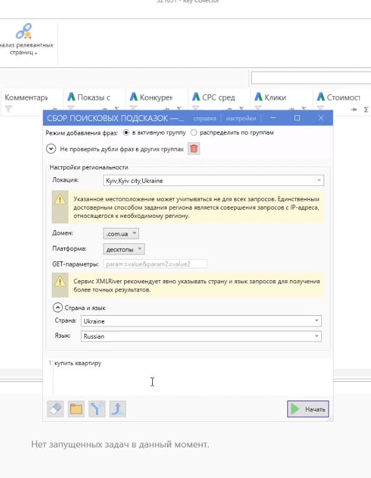Expand 'Не проверять дубли фраз' options
The width and height of the screenshot is (371, 478).
(x=51, y=149)
